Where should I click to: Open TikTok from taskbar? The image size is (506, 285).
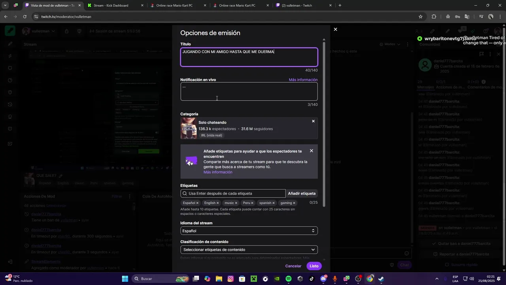point(312,279)
